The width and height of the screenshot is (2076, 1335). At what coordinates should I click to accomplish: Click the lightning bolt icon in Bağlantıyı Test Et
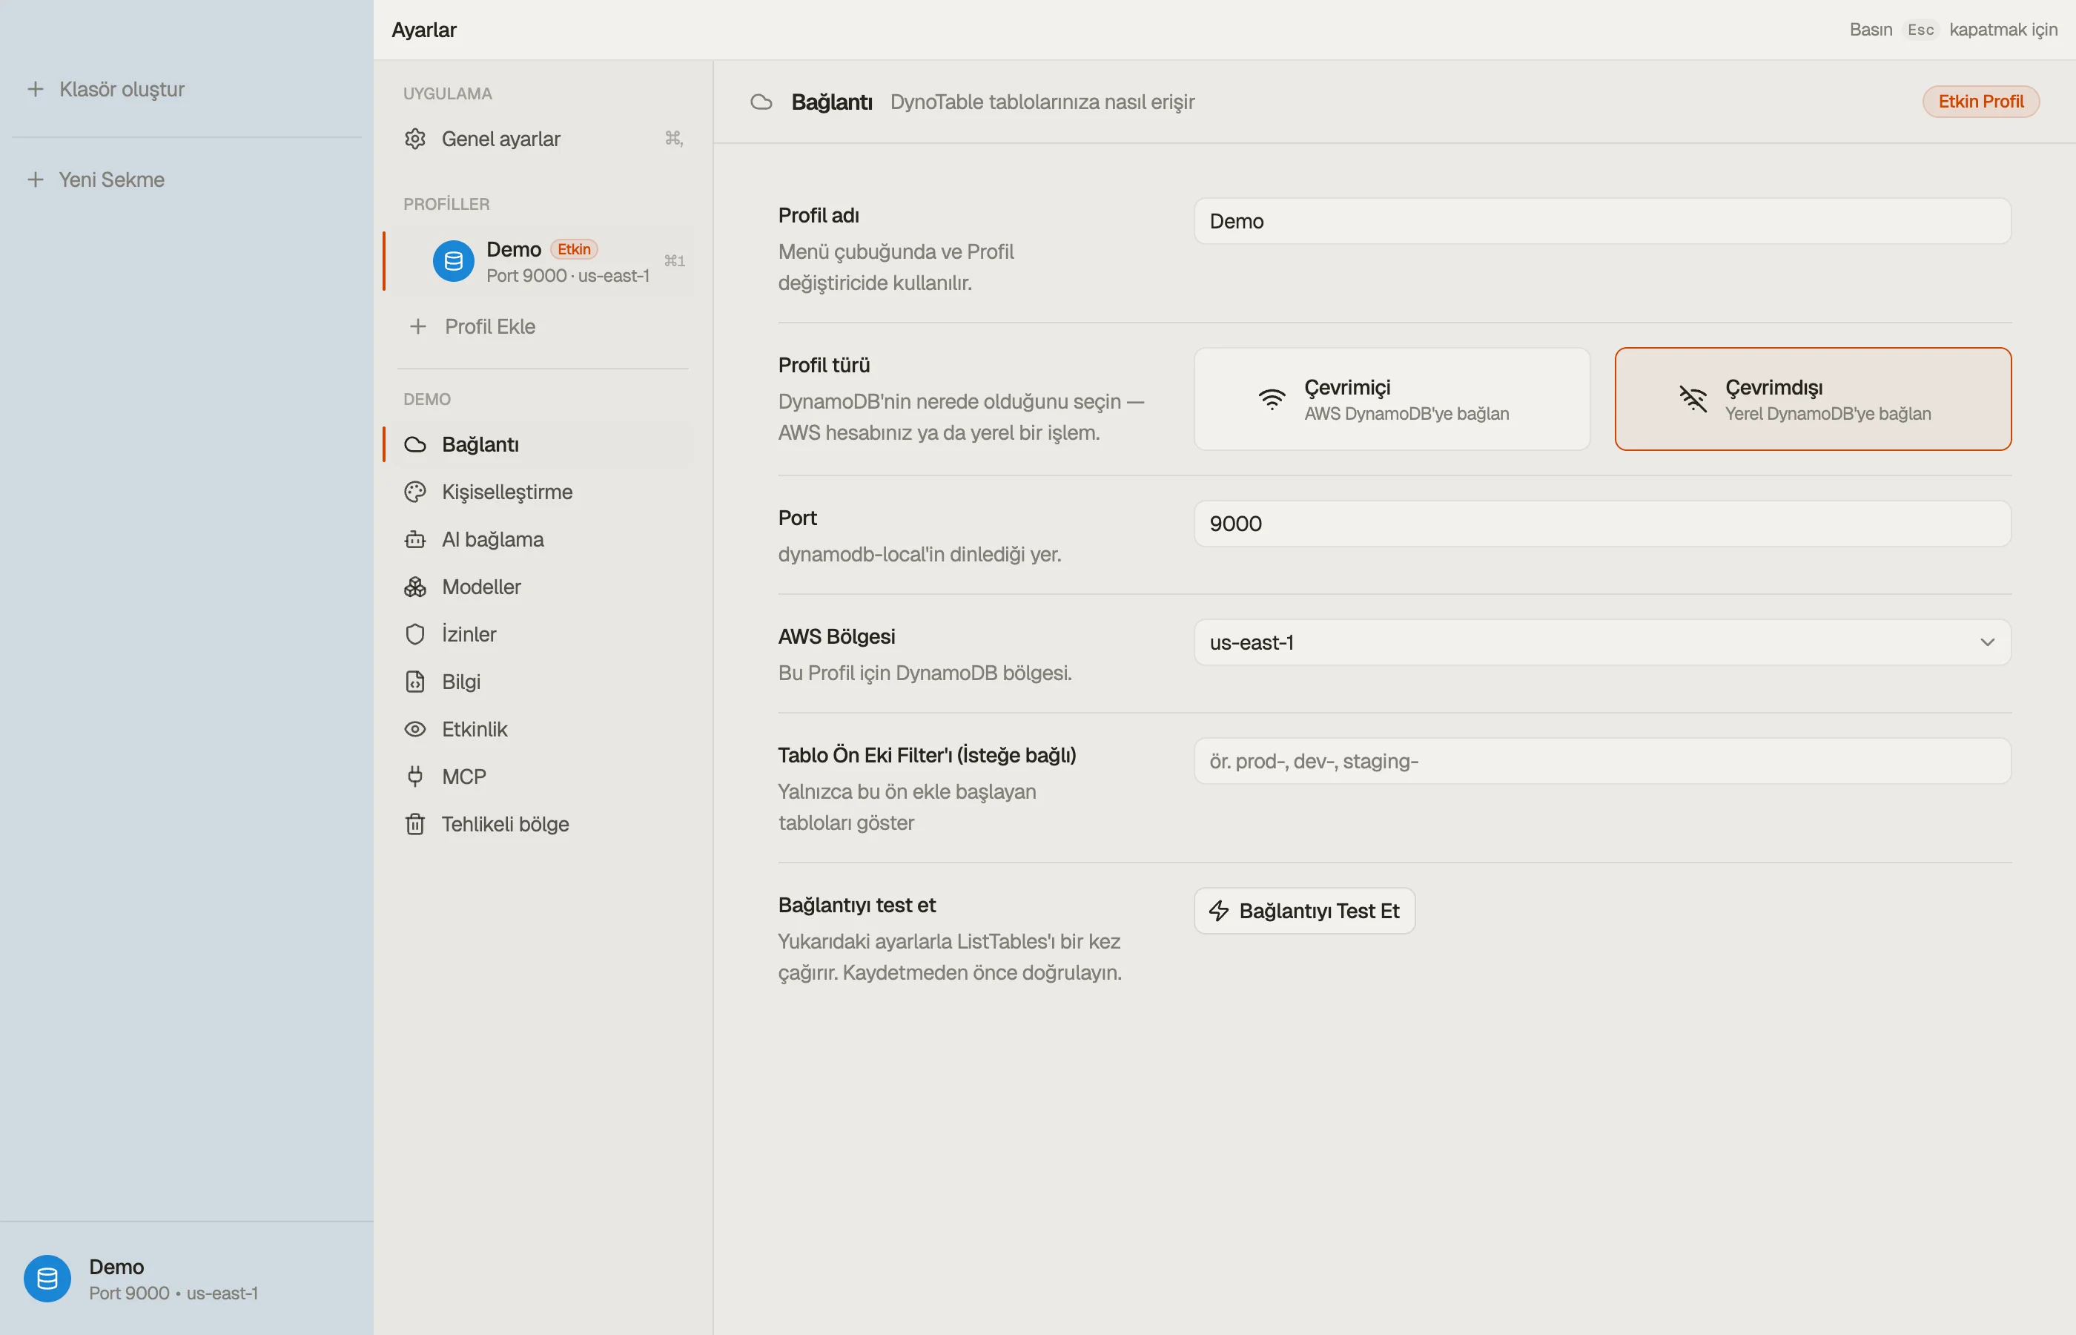(x=1218, y=911)
